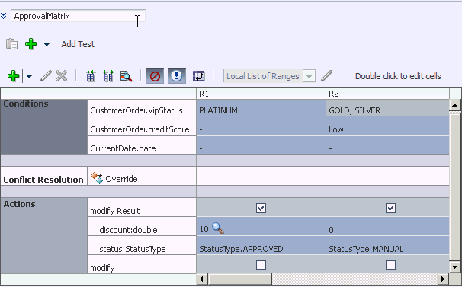The width and height of the screenshot is (462, 287).
Task: Click the discount:double action label
Action: [128, 230]
